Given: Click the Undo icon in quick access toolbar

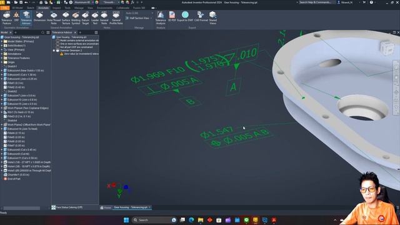Looking at the screenshot, I should (x=26, y=2).
